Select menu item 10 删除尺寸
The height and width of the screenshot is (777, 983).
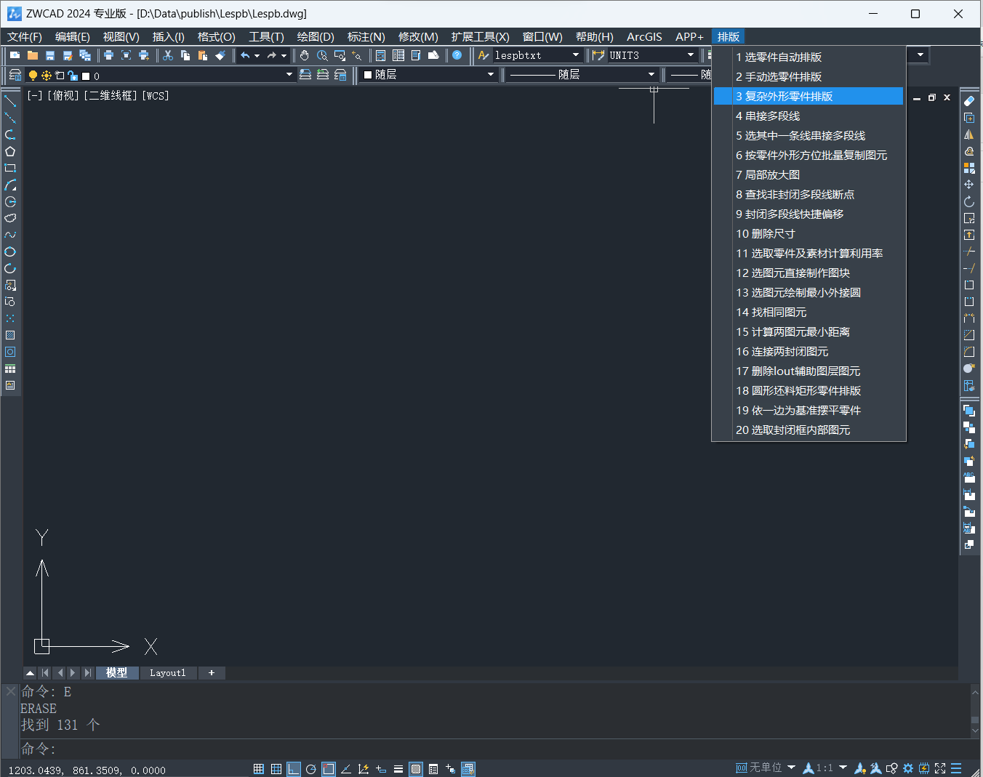pos(809,233)
